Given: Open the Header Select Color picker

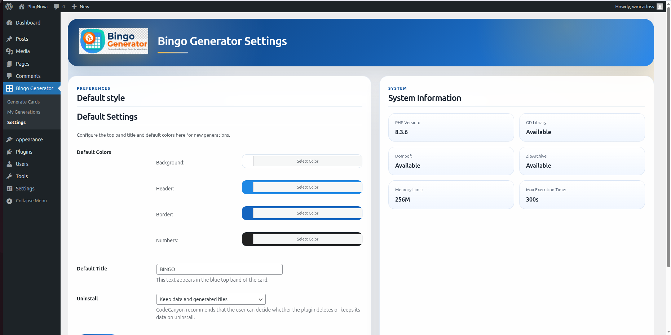Looking at the screenshot, I should click(308, 187).
